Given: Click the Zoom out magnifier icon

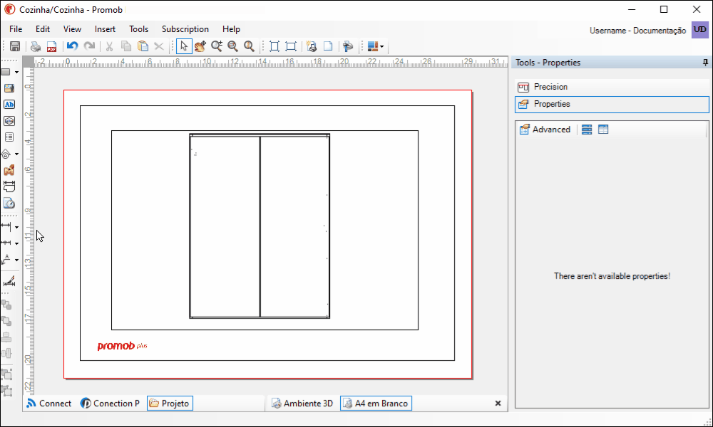Looking at the screenshot, I should 232,46.
